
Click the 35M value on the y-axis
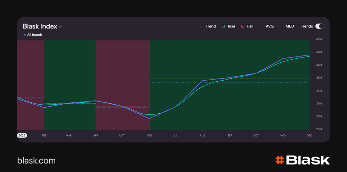319,78
